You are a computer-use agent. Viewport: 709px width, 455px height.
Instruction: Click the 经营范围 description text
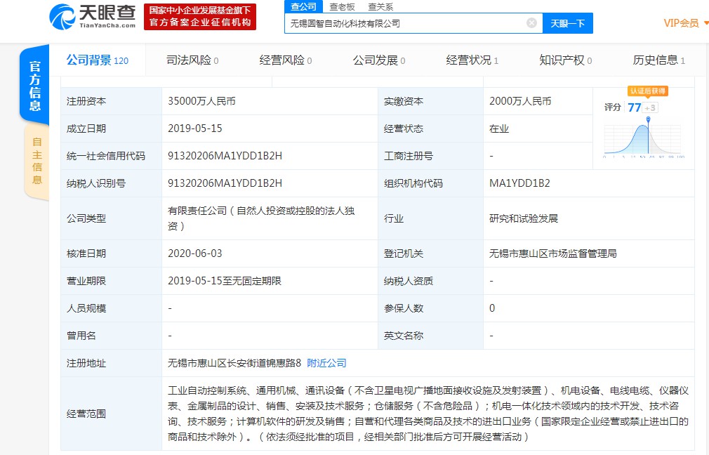click(428, 414)
